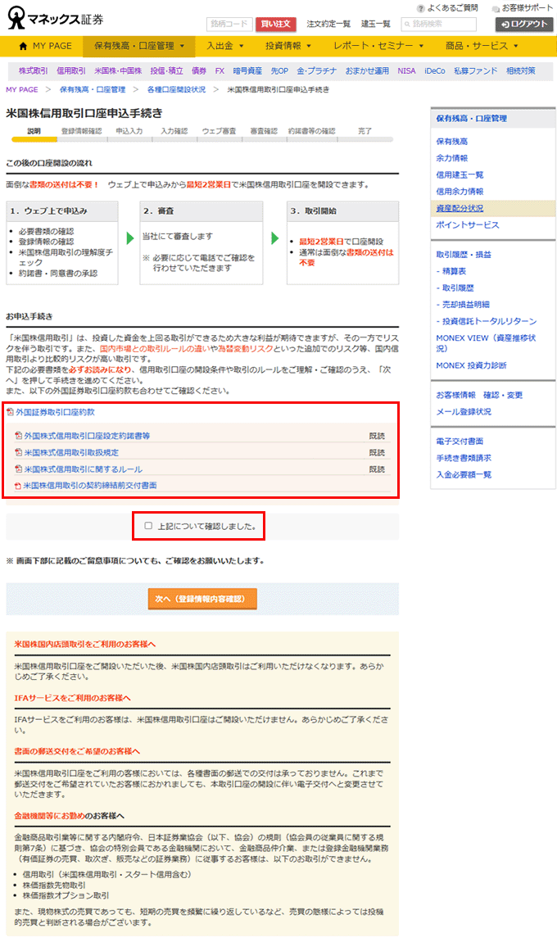This screenshot has height=951, width=557.
Task: Open sidebar link 保有残高
Action: click(452, 142)
